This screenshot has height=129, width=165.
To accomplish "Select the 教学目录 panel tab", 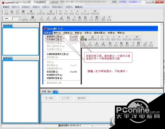I will pyautogui.click(x=8, y=58).
